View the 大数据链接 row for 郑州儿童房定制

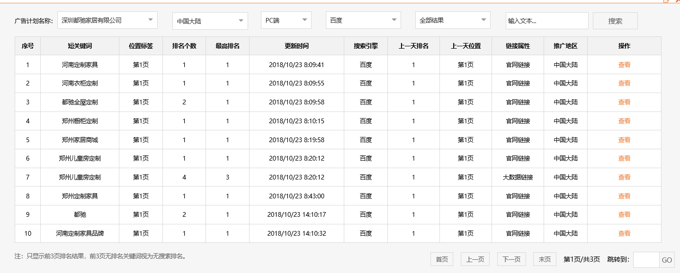(x=624, y=177)
